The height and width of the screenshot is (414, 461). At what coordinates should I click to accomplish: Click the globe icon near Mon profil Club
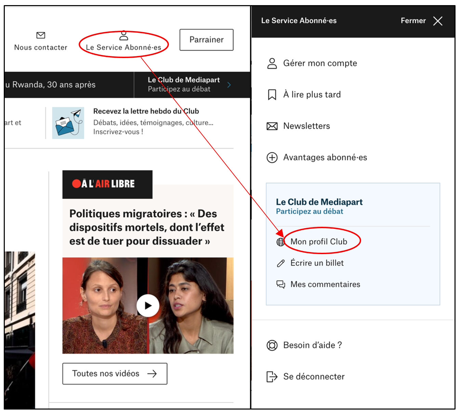(x=280, y=242)
